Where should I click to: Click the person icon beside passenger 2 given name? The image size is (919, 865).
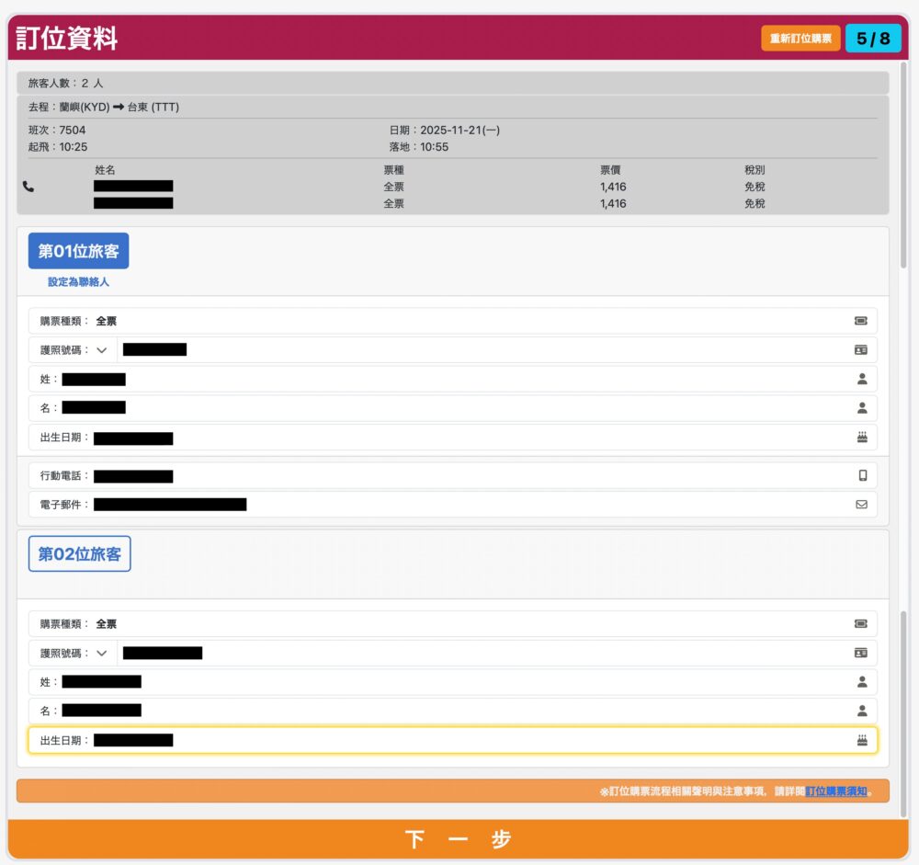coord(860,710)
